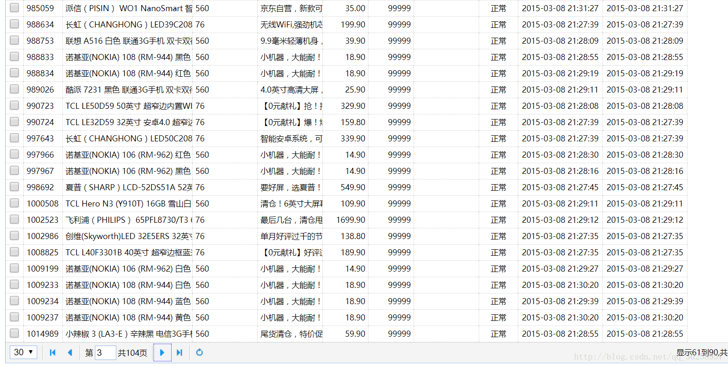Check the box for item 990723
This screenshot has width=728, height=366.
[14, 106]
